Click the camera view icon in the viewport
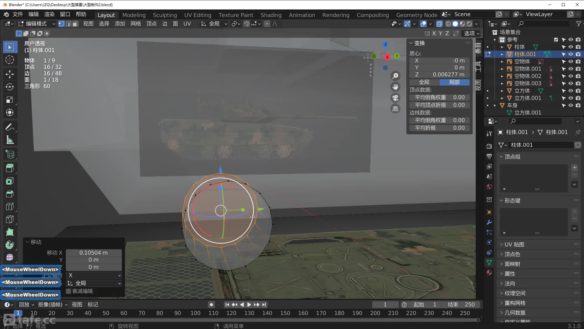This screenshot has height=329, width=584. tap(395, 98)
